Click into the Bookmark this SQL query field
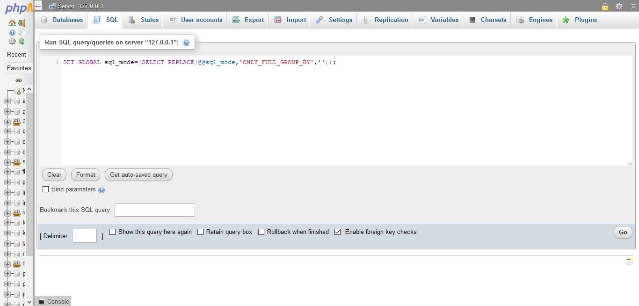639x306 pixels. (154, 210)
